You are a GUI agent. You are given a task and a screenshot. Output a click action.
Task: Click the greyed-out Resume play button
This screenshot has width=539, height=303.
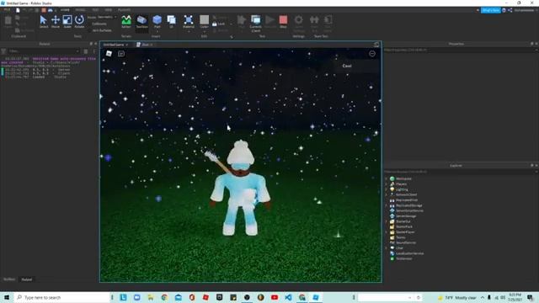270,22
